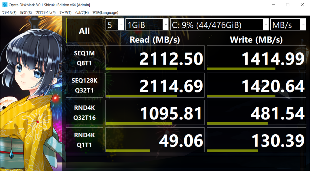
Task: Open the ヘルプ(H) menu
Action: [82, 13]
